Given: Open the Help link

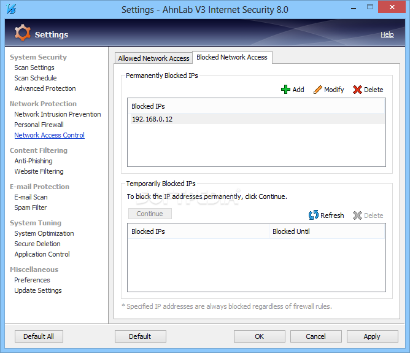Looking at the screenshot, I should click(387, 34).
